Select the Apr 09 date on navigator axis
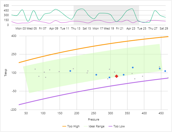This screenshot has width=172, height=132. 53,28
